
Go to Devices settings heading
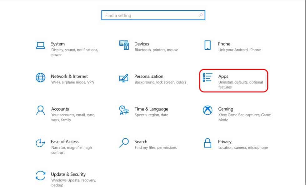142,44
